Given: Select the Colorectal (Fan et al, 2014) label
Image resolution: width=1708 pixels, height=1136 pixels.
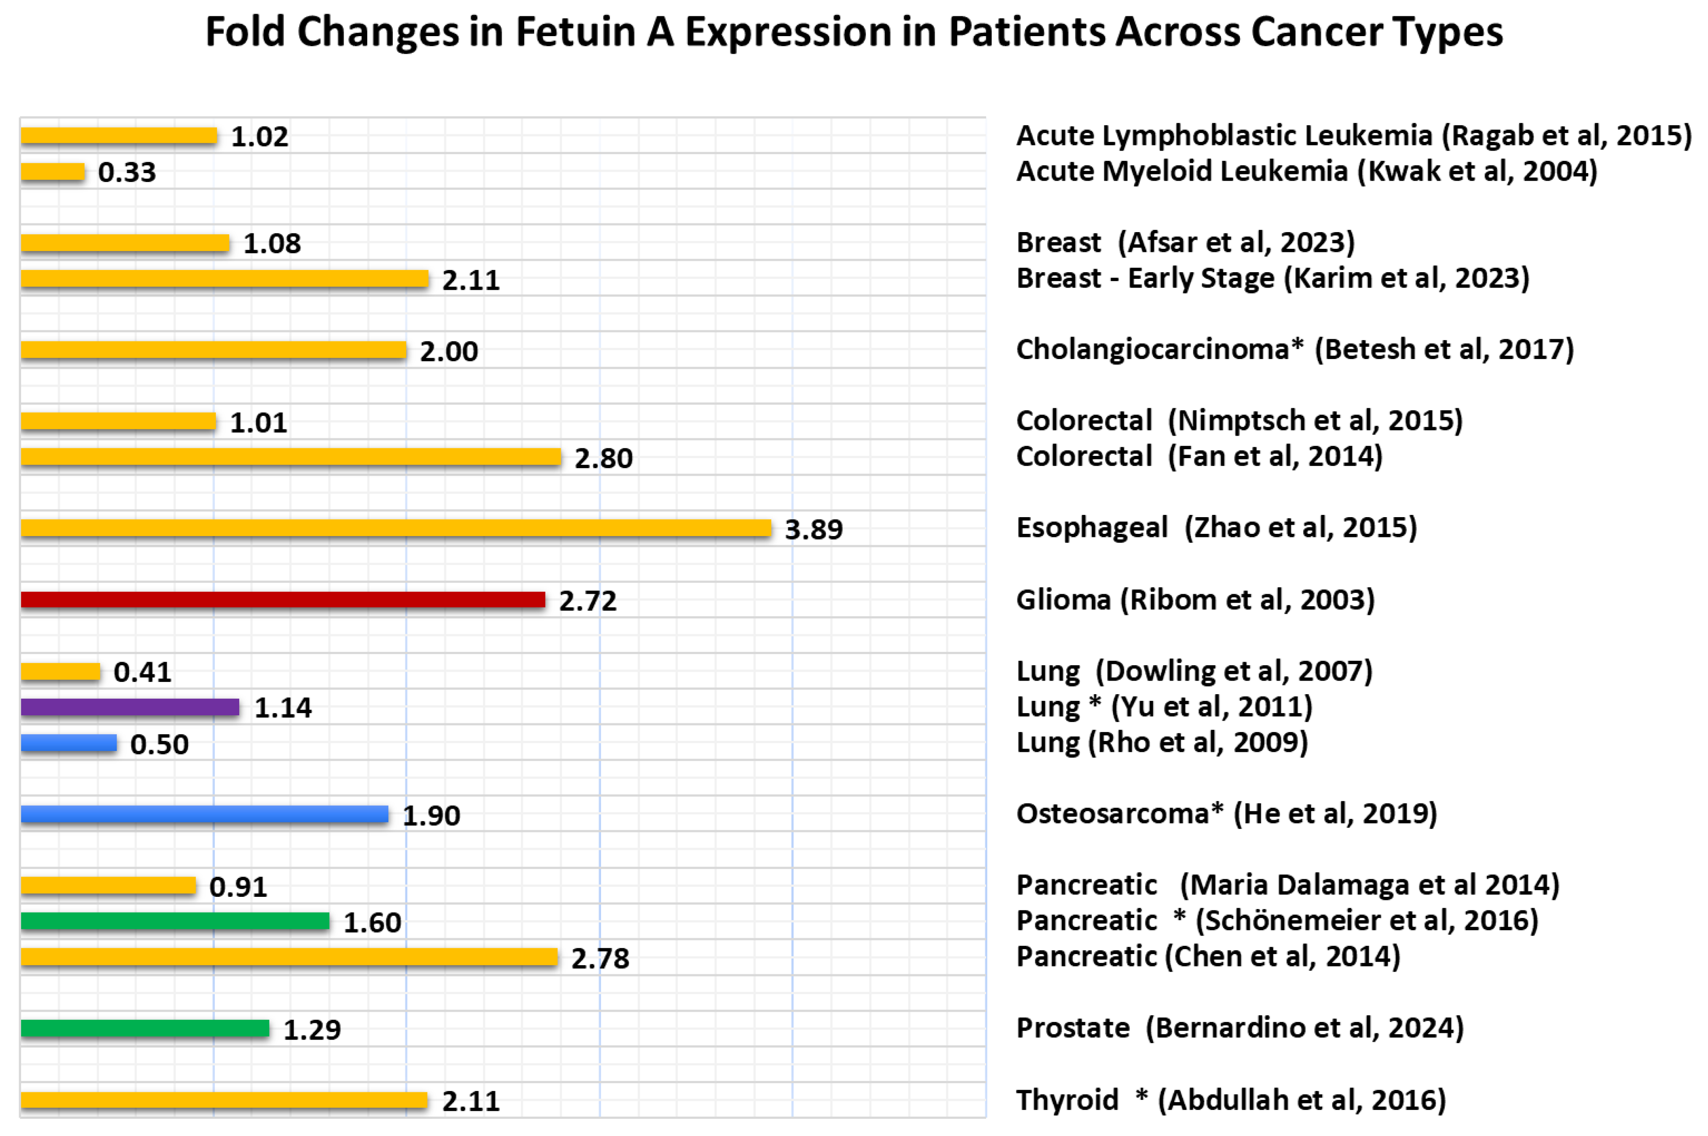Looking at the screenshot, I should coord(1199,456).
